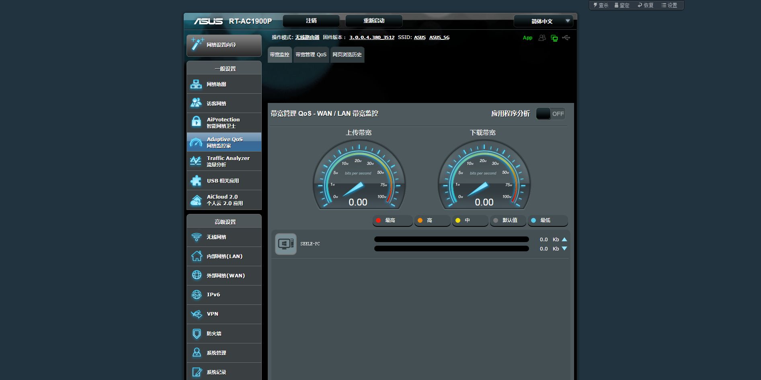The width and height of the screenshot is (761, 380).
Task: Click the SEELE-PC upload bandwidth bar
Action: tap(451, 239)
